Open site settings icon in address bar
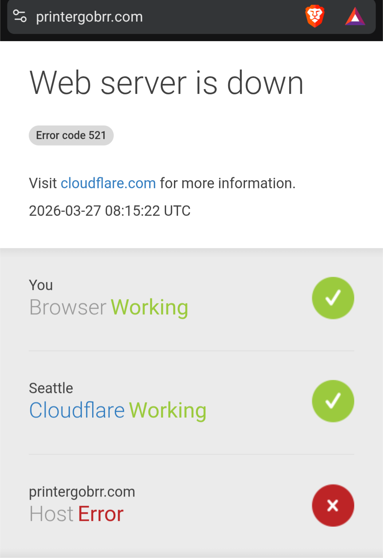The height and width of the screenshot is (558, 383). (20, 16)
